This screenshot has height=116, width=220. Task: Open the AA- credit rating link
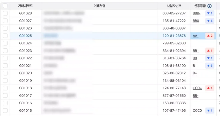point(196,36)
